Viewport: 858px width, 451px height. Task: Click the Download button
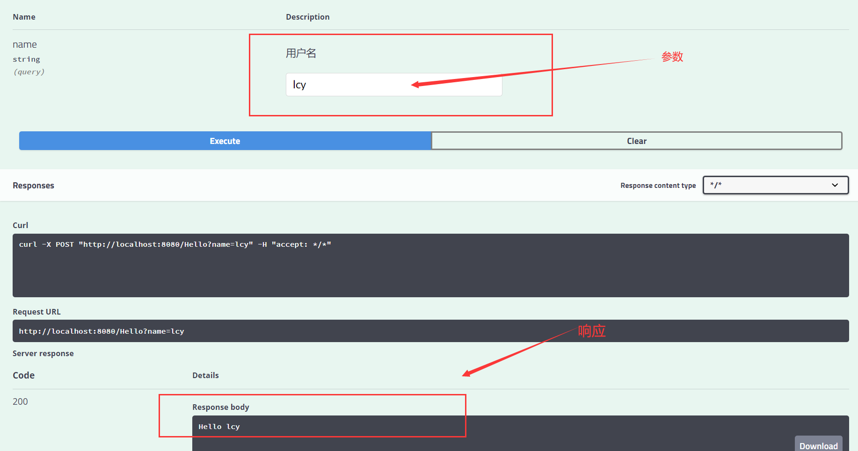[x=818, y=444]
